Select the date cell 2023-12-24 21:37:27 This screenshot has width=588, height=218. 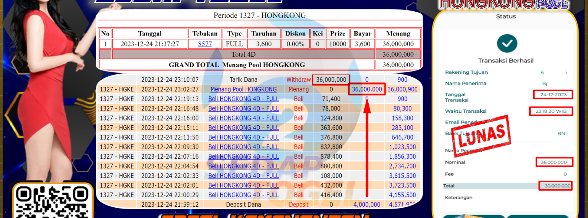pyautogui.click(x=150, y=44)
